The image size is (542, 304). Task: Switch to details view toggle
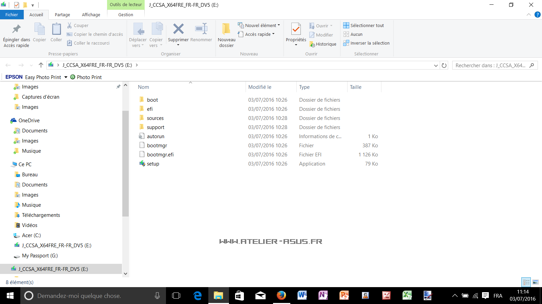(526, 282)
